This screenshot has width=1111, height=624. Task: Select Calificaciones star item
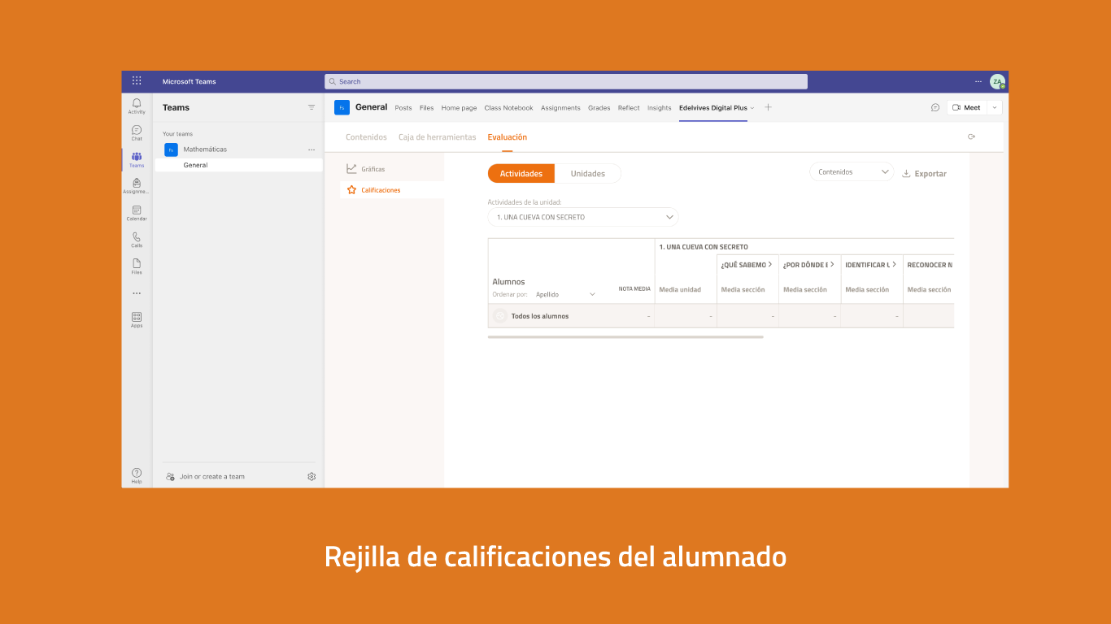pos(374,190)
